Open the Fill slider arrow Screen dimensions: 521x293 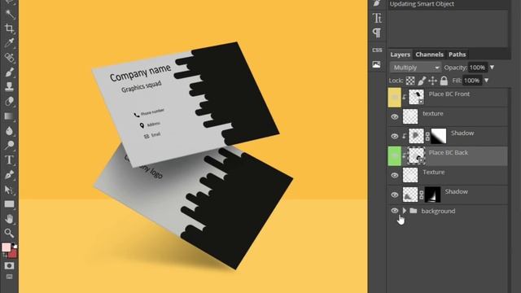coord(487,81)
